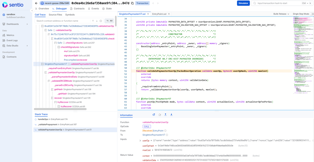Go back using the left arrow icon
This screenshot has height=162, width=314.
(36, 3)
